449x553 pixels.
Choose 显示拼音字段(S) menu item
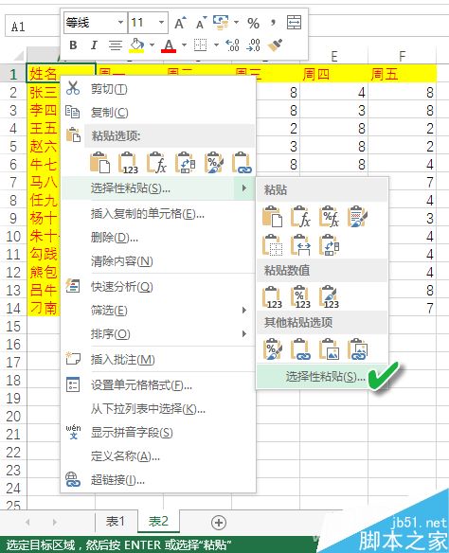(158, 433)
